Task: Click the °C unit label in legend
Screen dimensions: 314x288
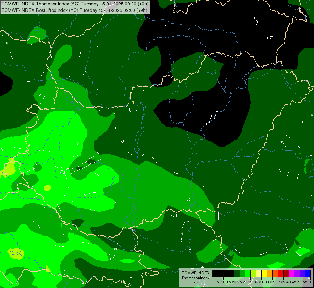Action: (196, 283)
